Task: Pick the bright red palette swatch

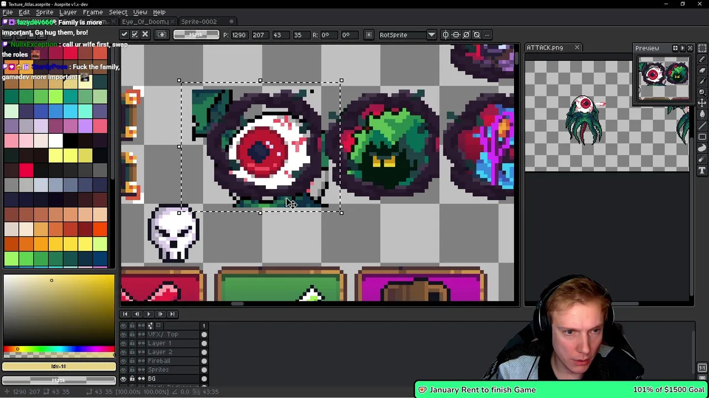Action: 26,170
